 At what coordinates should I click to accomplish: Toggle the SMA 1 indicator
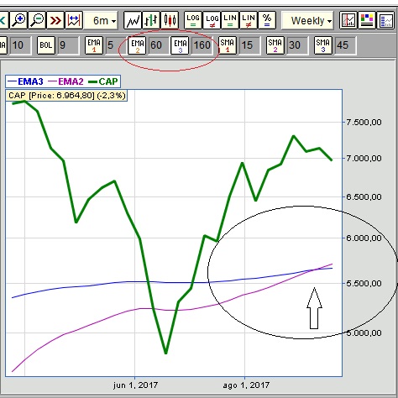click(x=227, y=45)
